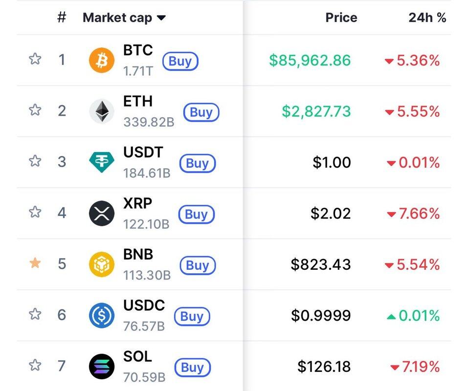Click the BNB coin logo
Image resolution: width=468 pixels, height=391 pixels.
102,264
